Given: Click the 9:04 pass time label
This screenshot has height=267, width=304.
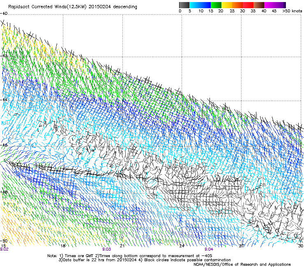Looking at the screenshot, I should 209,249.
